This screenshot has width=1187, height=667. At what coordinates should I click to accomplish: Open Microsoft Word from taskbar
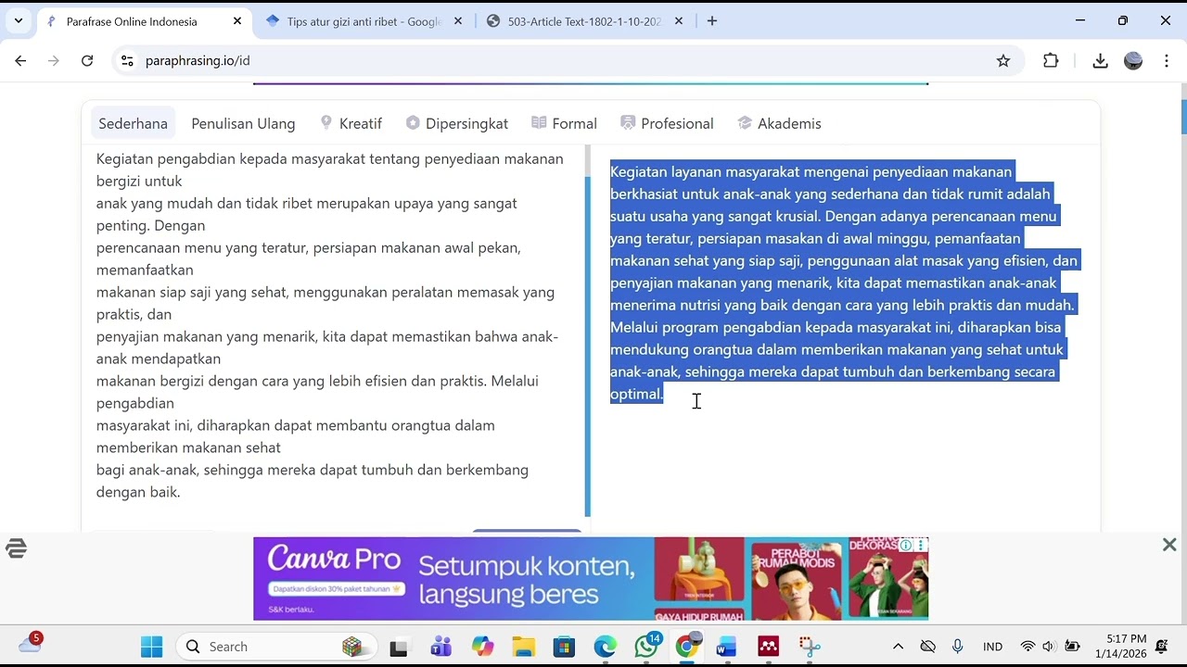(x=727, y=647)
